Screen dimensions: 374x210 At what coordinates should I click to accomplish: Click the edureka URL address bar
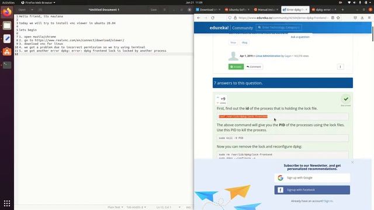pos(284,18)
